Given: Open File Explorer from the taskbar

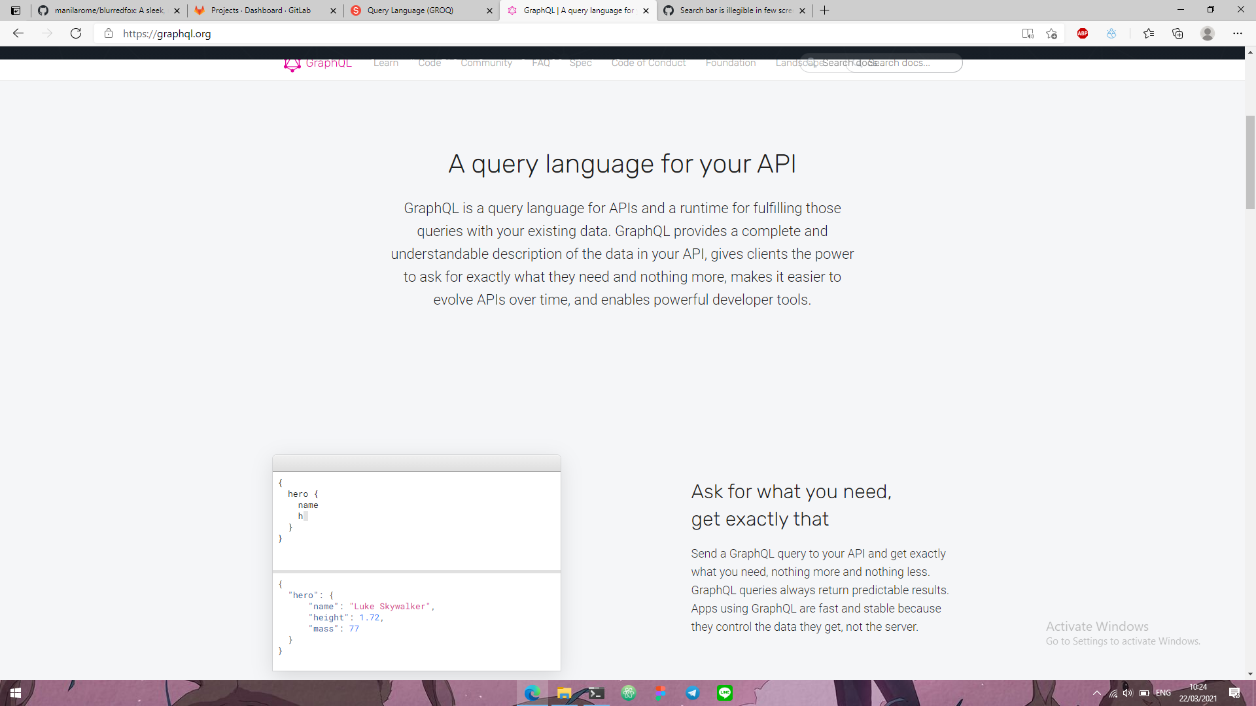Looking at the screenshot, I should 564,693.
